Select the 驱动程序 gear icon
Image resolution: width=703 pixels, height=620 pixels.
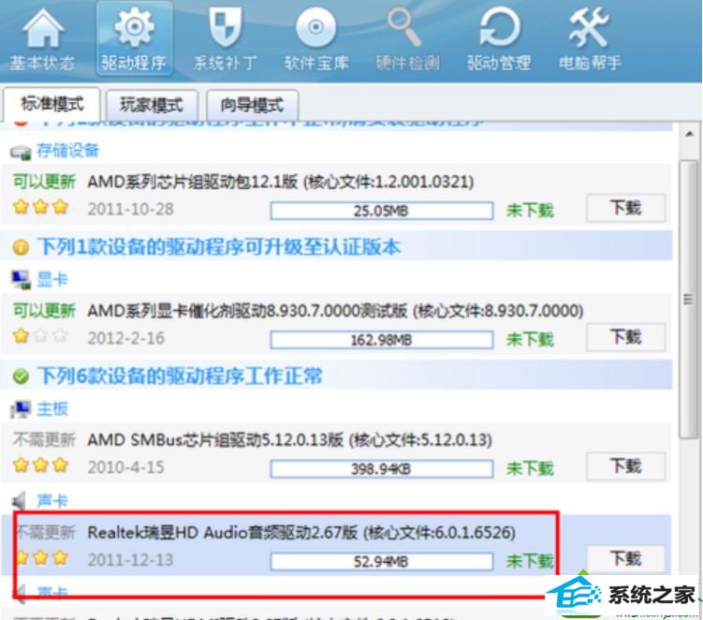coord(134,28)
